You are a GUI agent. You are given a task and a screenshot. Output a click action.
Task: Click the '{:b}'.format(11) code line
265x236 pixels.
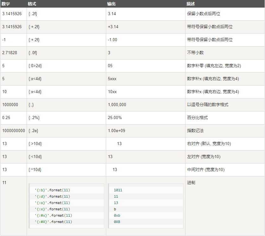[x=52, y=190]
